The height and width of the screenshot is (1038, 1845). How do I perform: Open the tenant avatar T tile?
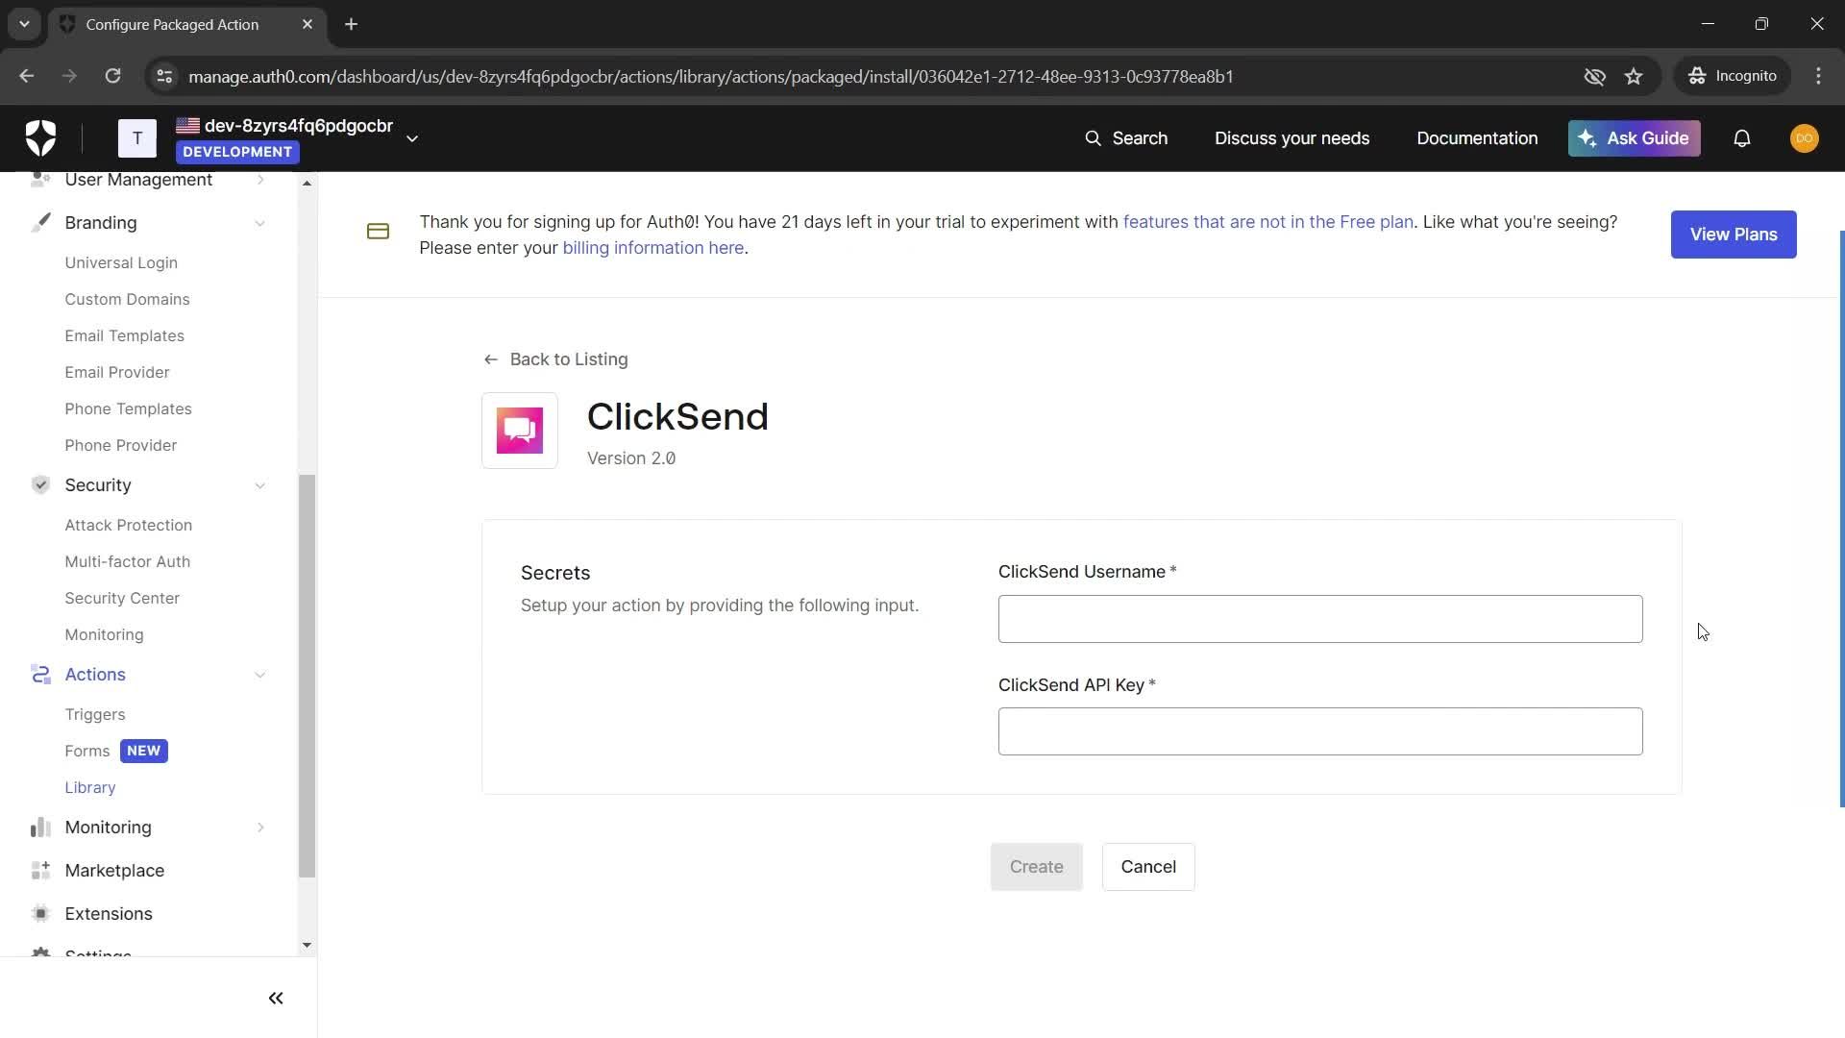point(137,138)
